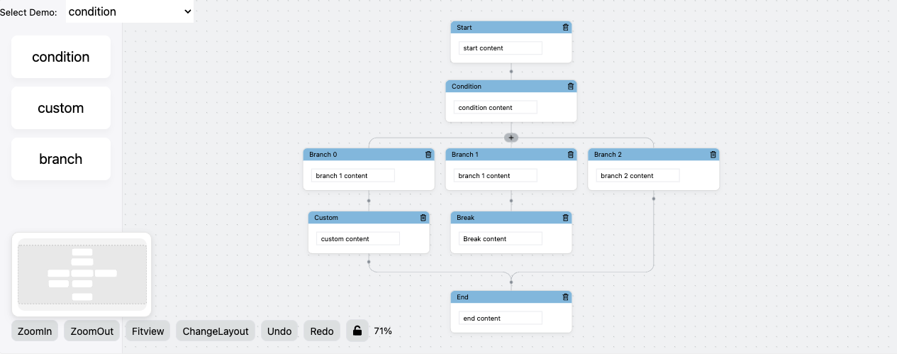Click the Branch 1 trash icon
This screenshot has width=897, height=354.
tap(570, 155)
